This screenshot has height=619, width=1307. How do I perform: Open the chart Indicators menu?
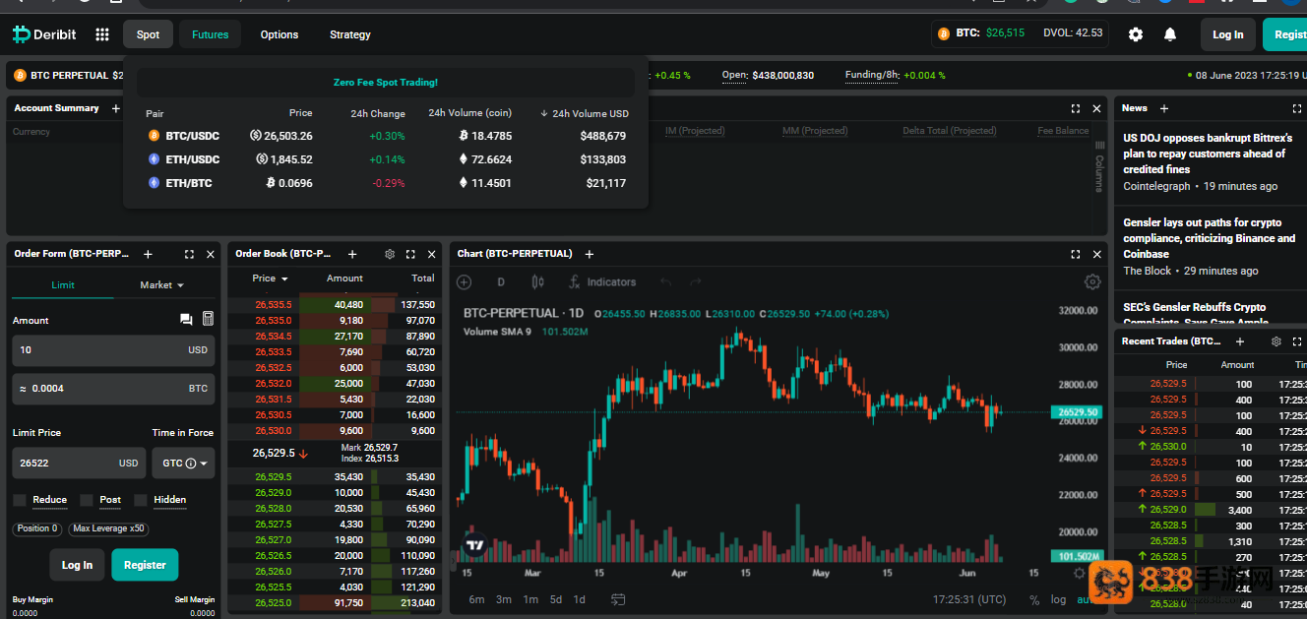(601, 282)
